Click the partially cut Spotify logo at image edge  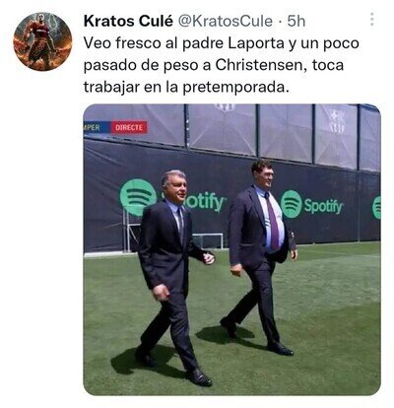pyautogui.click(x=376, y=207)
